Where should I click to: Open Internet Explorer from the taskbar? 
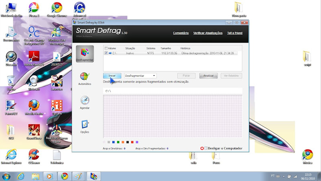[x=21, y=176]
